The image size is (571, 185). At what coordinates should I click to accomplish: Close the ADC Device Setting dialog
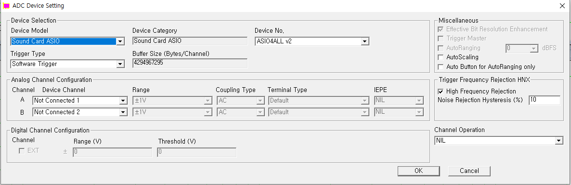[562, 6]
